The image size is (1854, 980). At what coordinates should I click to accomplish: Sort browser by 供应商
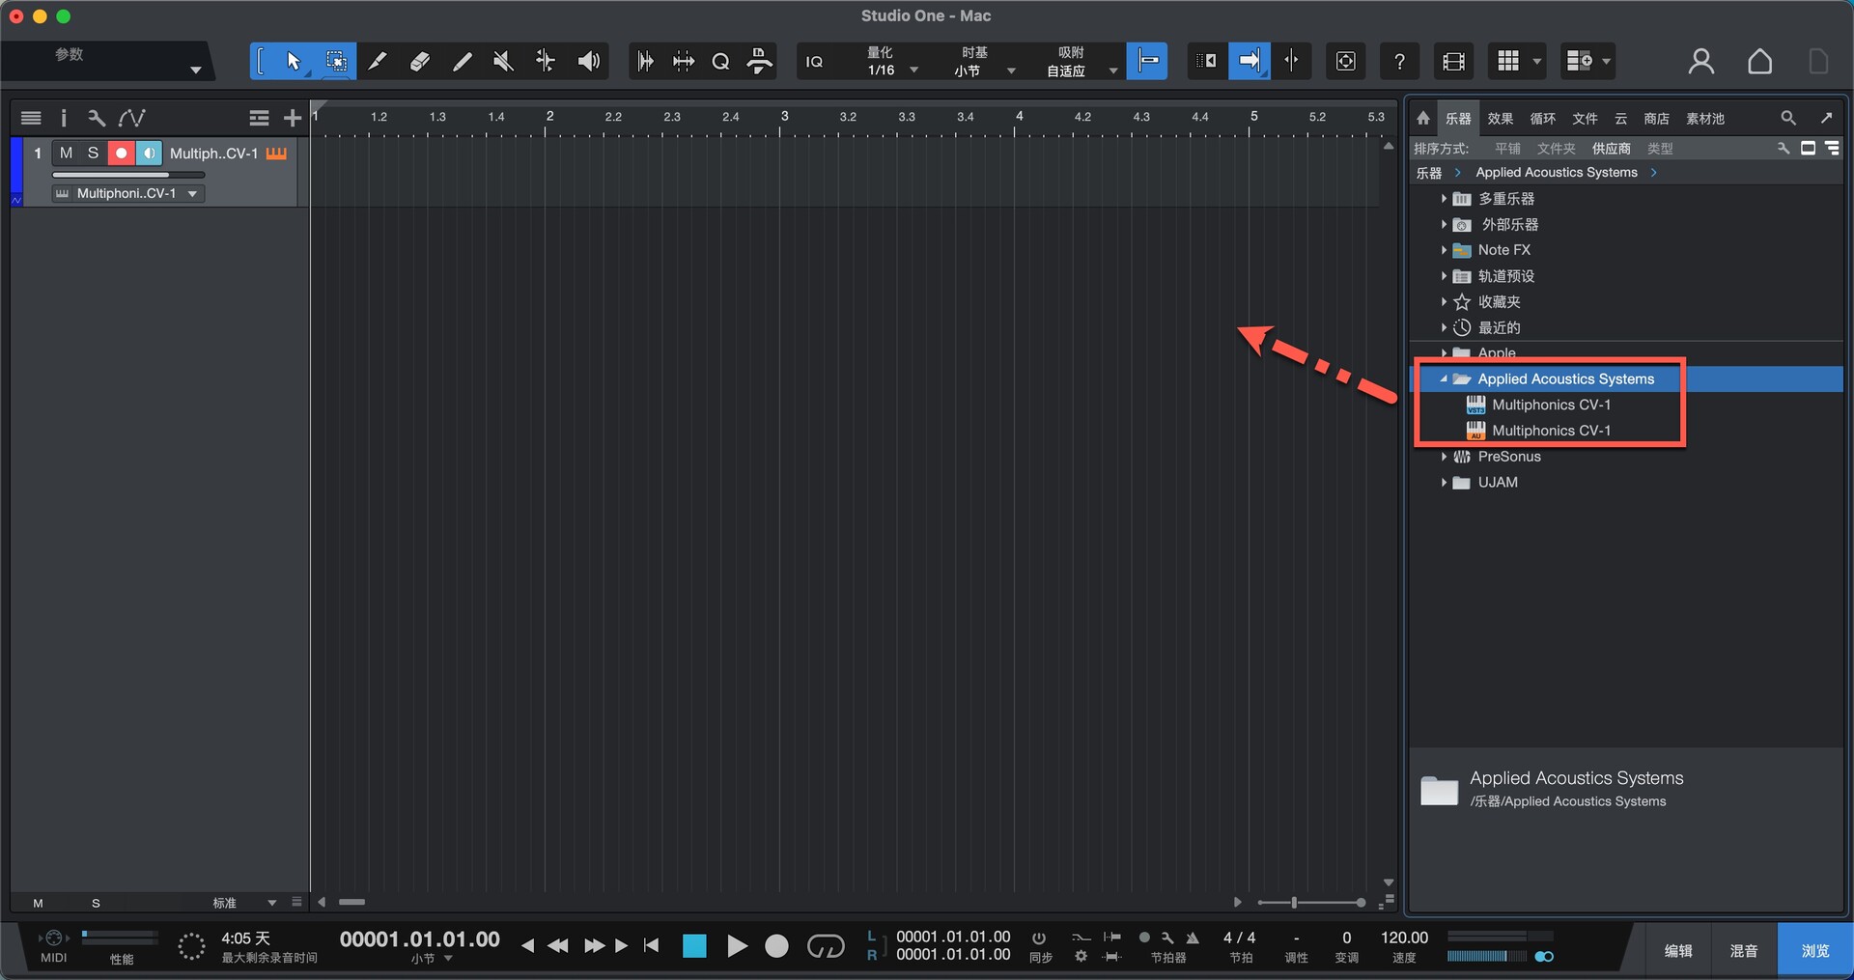(x=1612, y=149)
